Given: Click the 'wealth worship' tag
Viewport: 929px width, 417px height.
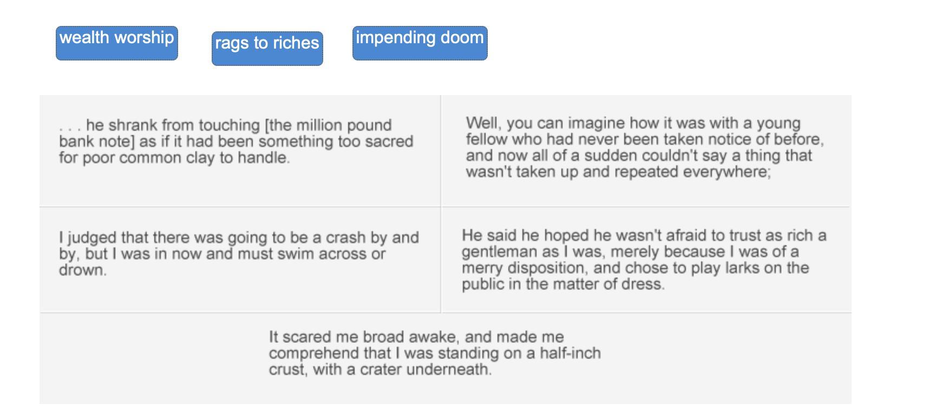Looking at the screenshot, I should (116, 43).
